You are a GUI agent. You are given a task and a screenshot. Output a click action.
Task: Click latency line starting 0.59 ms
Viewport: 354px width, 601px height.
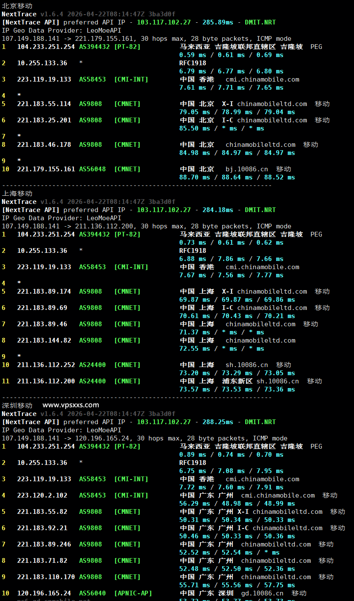pyautogui.click(x=232, y=55)
